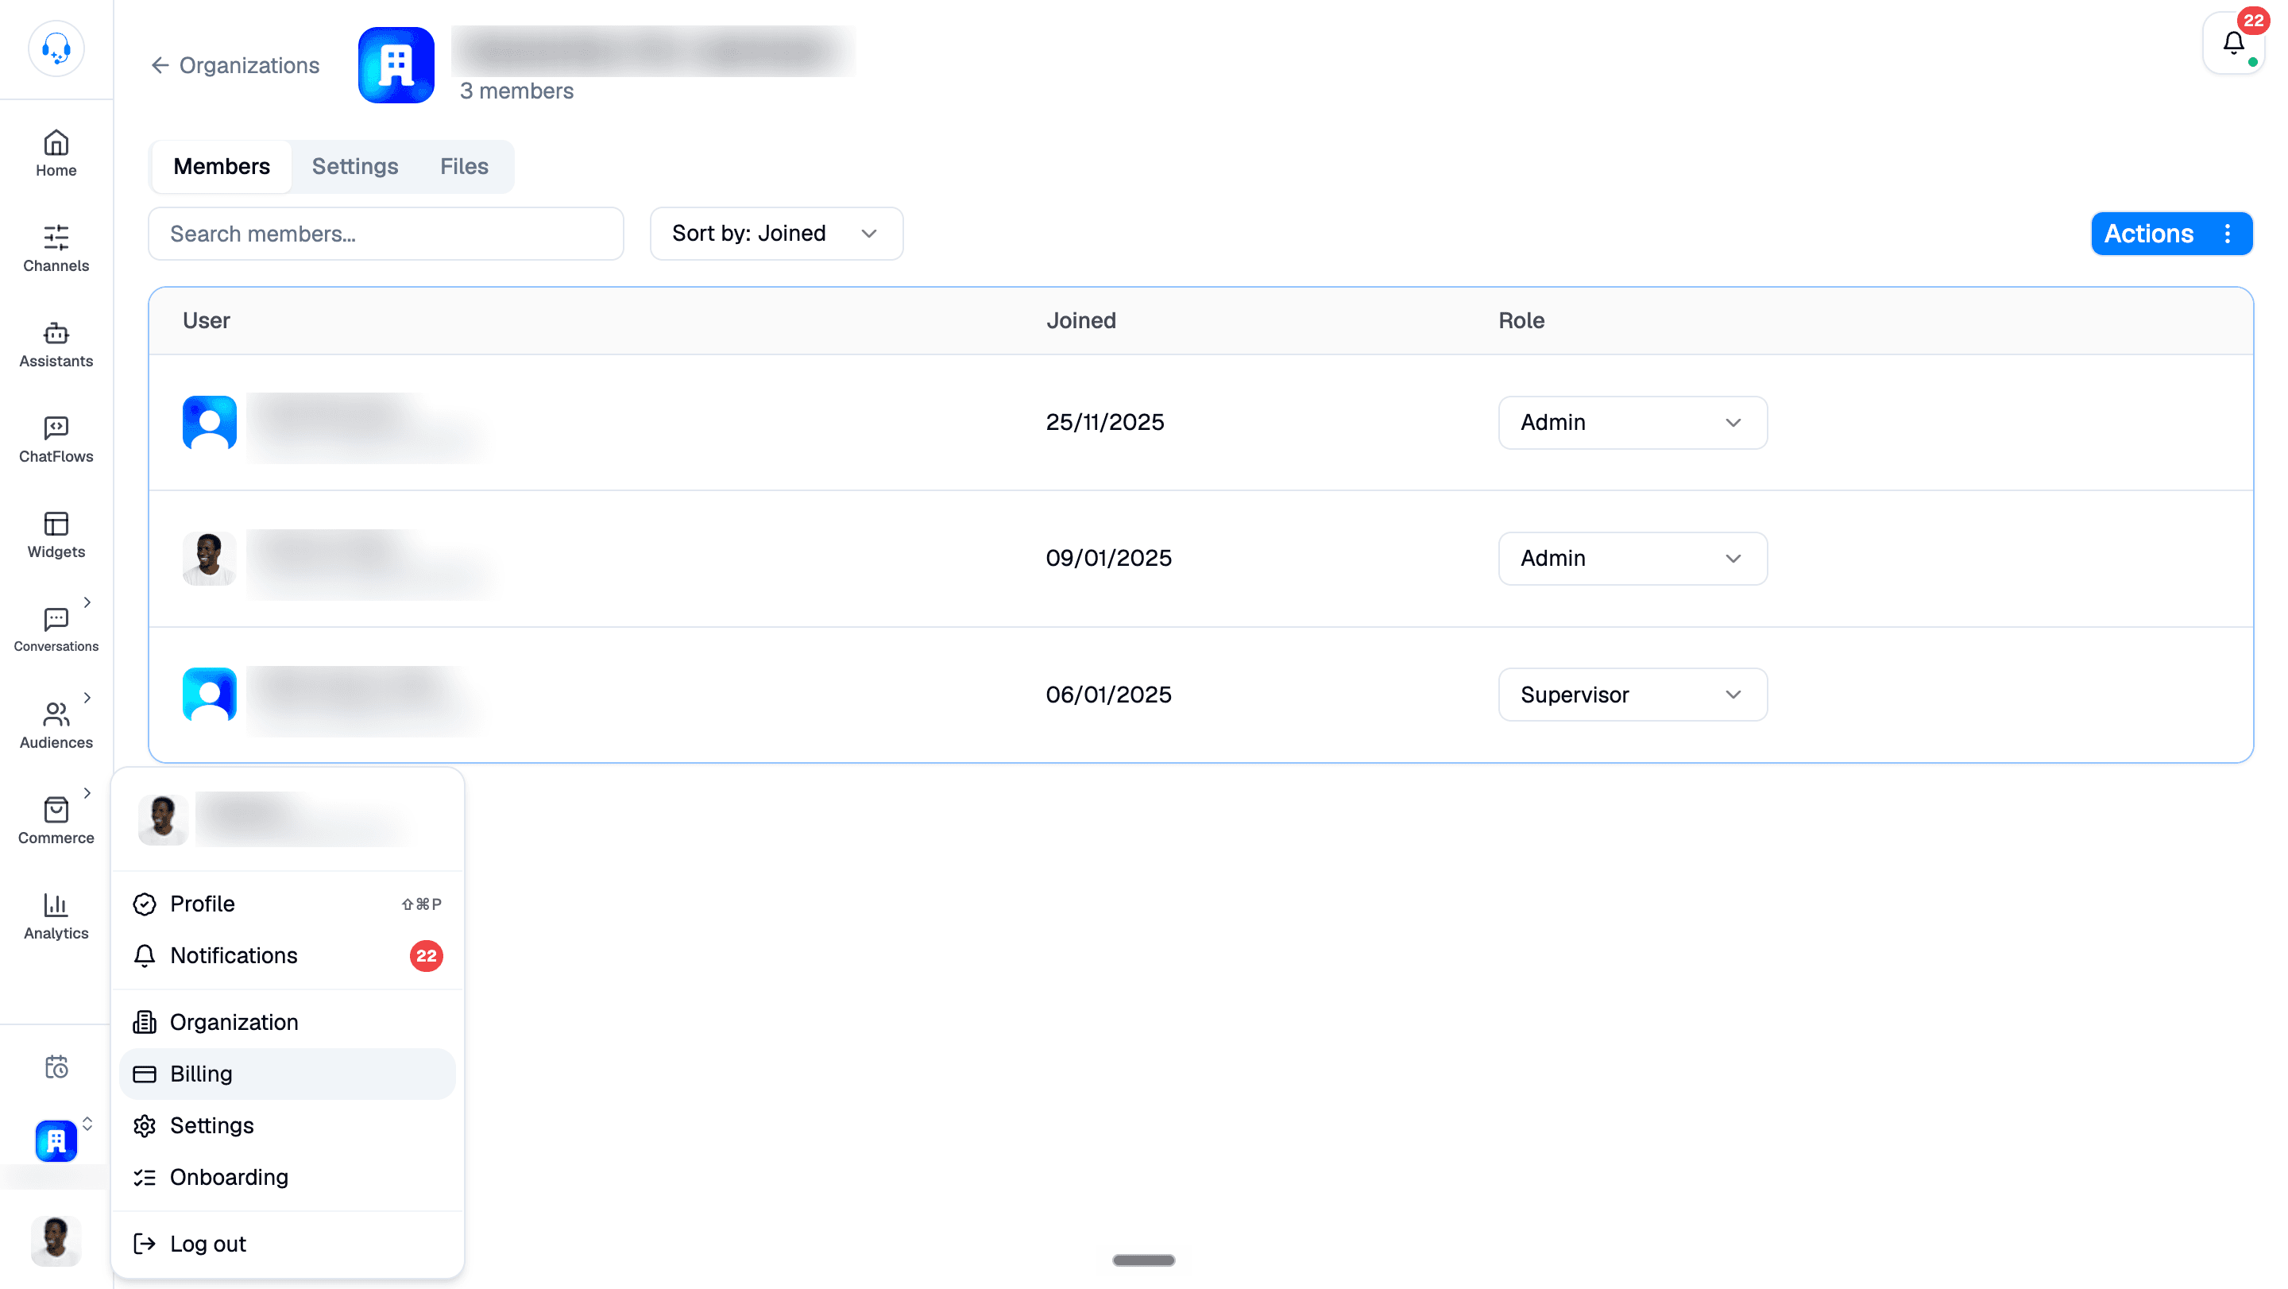Click the organization building logo in header

click(396, 65)
